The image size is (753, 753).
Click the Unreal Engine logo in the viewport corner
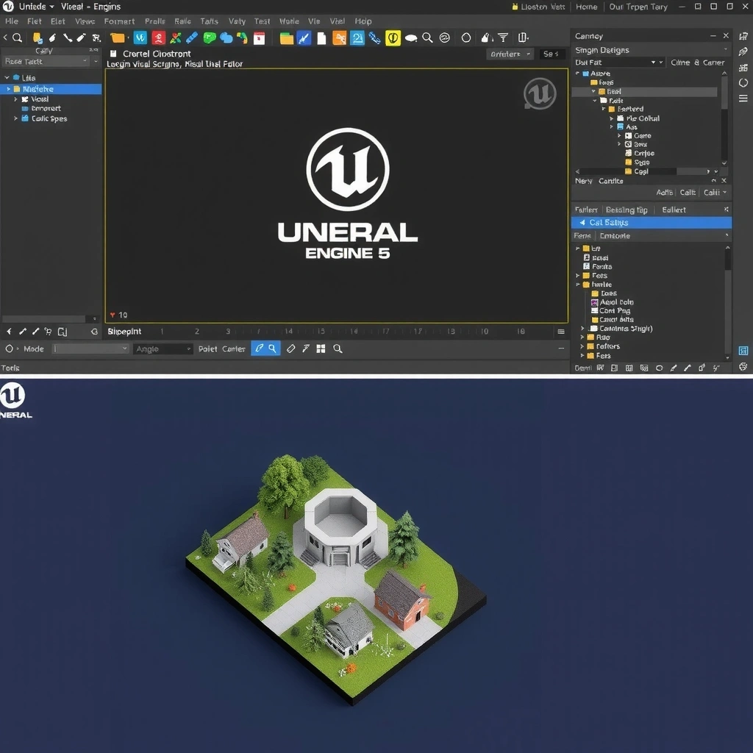tap(540, 94)
